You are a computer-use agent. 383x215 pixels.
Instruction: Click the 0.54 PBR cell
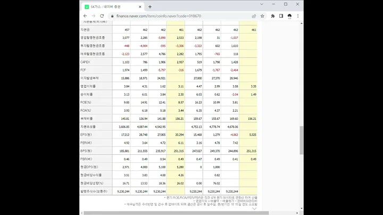pyautogui.click(x=163, y=159)
